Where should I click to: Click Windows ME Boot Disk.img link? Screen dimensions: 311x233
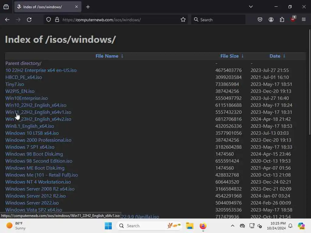[x=35, y=168]
